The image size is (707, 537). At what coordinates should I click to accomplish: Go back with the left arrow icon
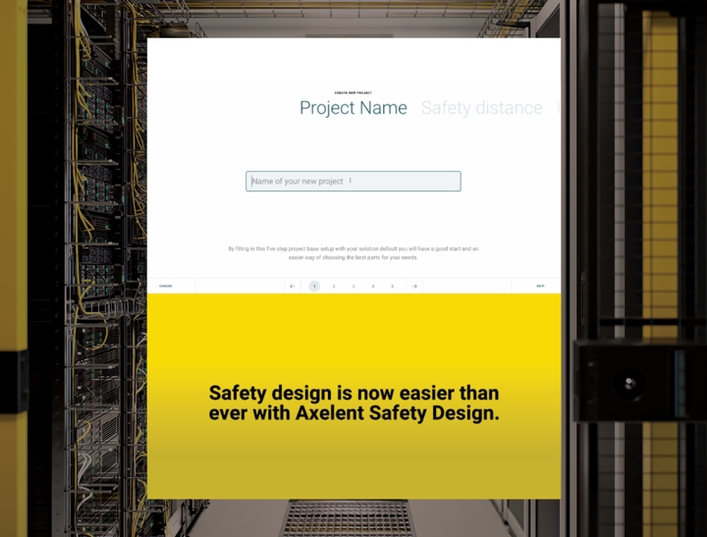tap(293, 286)
